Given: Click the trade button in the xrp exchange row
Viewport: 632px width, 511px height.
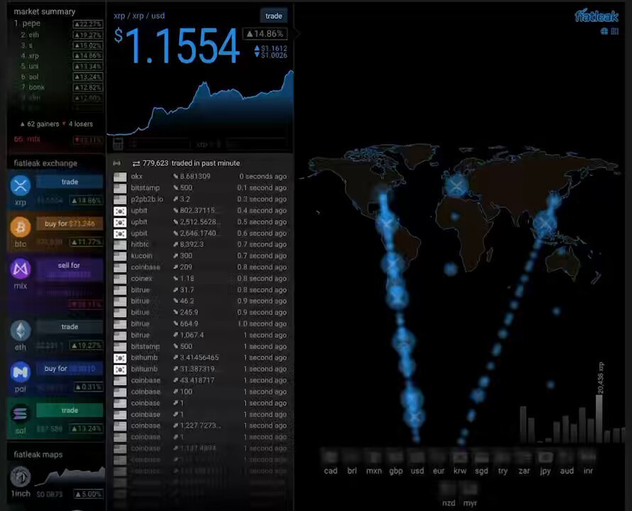Looking at the screenshot, I should tap(70, 182).
